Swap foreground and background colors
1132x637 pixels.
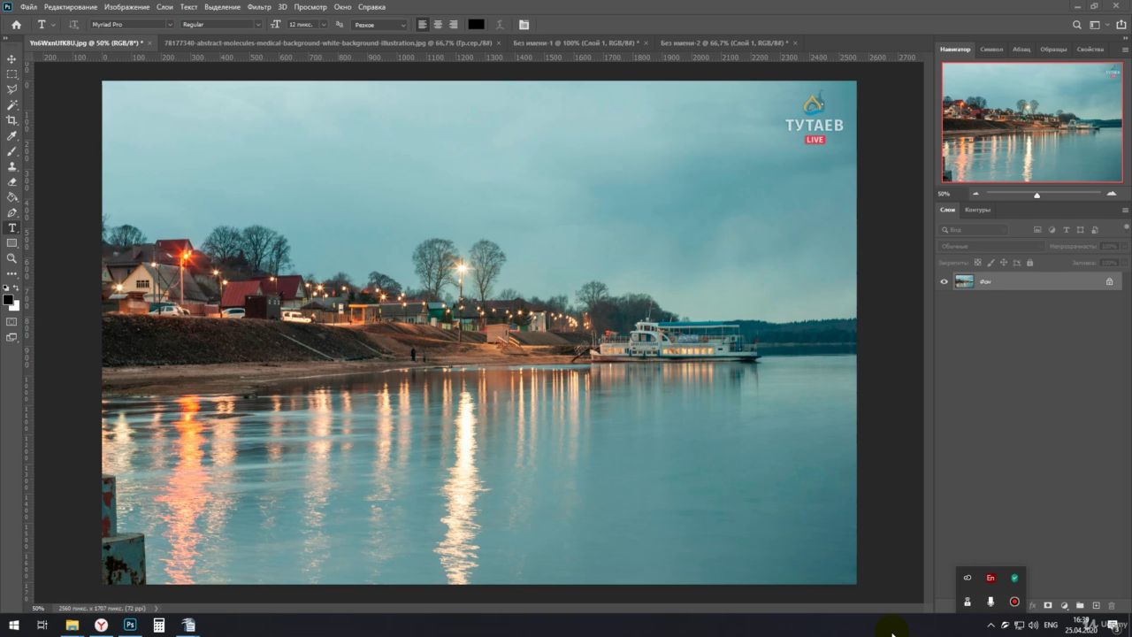pyautogui.click(x=17, y=288)
